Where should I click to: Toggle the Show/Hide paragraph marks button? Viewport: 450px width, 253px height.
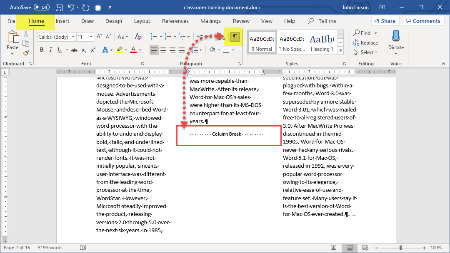[x=235, y=37]
